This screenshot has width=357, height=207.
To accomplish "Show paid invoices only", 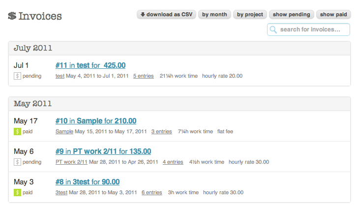I will (x=334, y=15).
